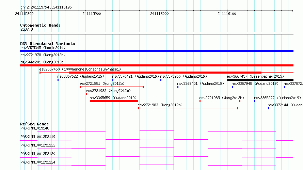Click the 241115900 ruler position label
Image resolution: width=303 pixels, height=170 pixels.
[x=92, y=14]
